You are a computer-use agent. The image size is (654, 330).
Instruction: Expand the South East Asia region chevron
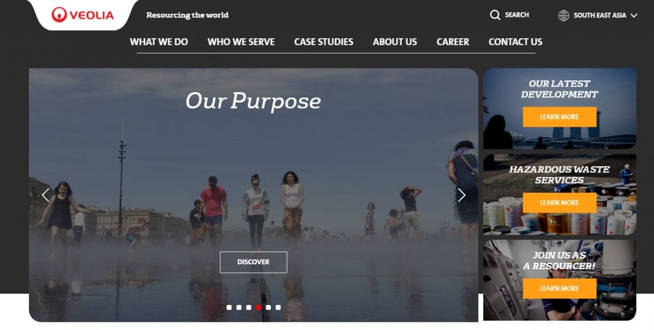coord(633,16)
